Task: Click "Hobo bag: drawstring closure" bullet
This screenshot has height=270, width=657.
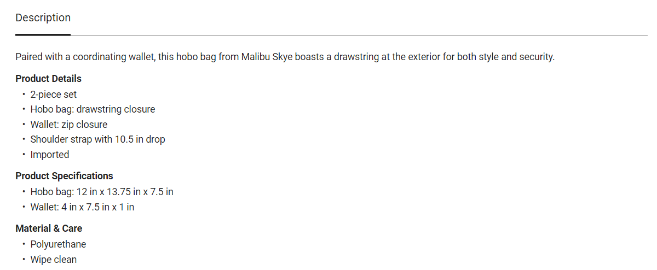Action: tap(93, 109)
